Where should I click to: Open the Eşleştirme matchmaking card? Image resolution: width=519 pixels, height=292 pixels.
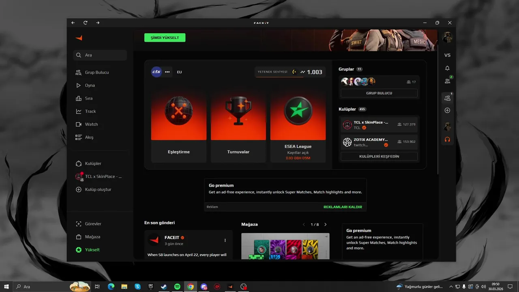179,126
